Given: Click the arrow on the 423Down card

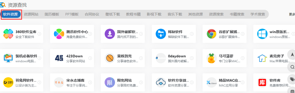Looking at the screenshot, I should [x=90, y=58].
